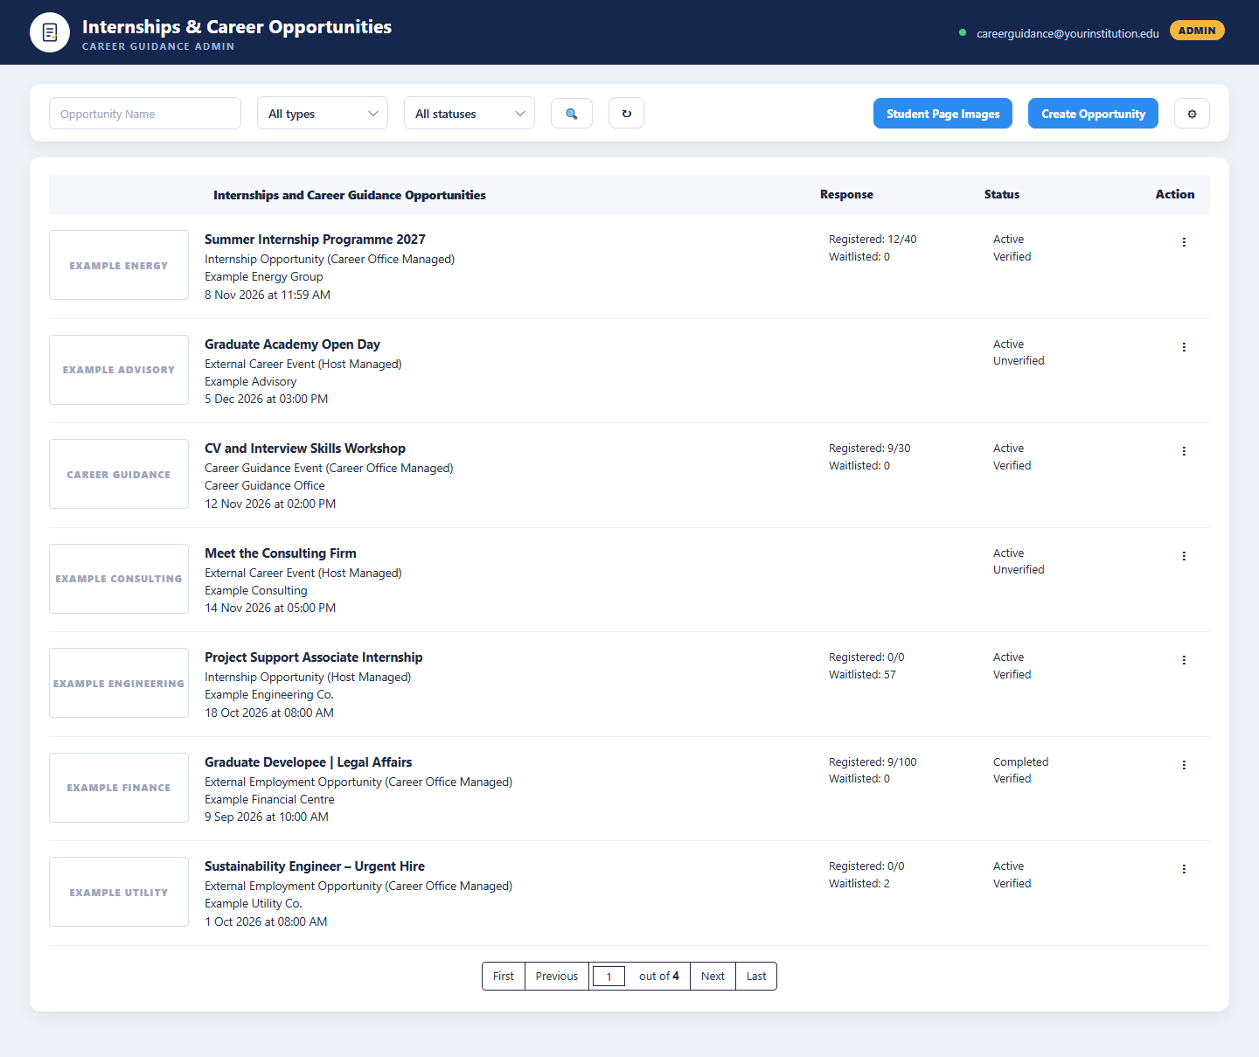
Task: Open actions menu for Graduate Developee Legal Affairs
Action: (1184, 765)
